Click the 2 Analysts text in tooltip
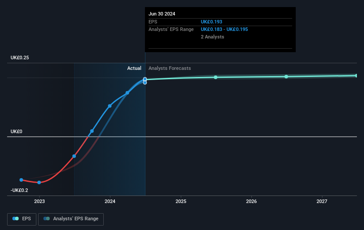Viewport: 364px width, 230px height. pos(212,37)
